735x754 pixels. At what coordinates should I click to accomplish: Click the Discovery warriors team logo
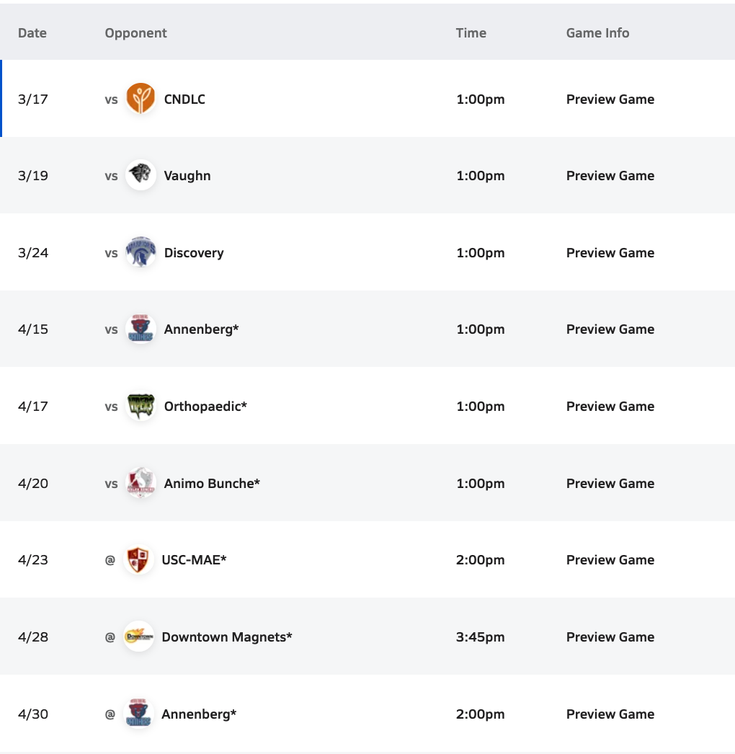(141, 252)
